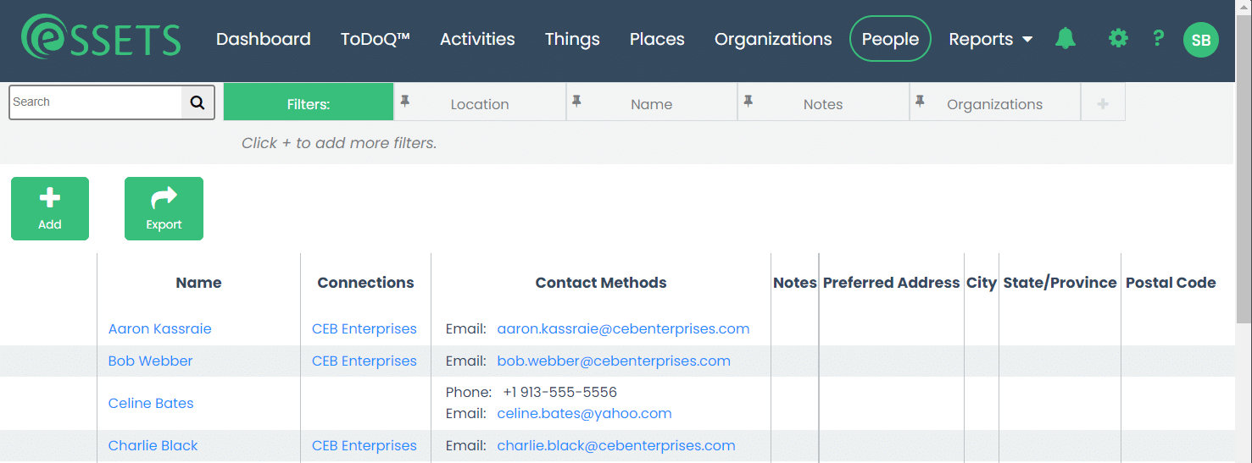Toggle the pin on Name filter
This screenshot has width=1252, height=463.
tap(576, 101)
